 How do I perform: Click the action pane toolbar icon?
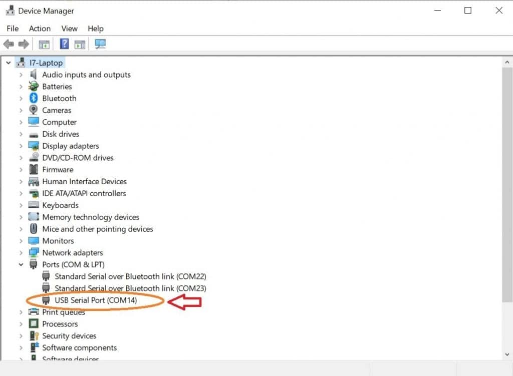(80, 44)
